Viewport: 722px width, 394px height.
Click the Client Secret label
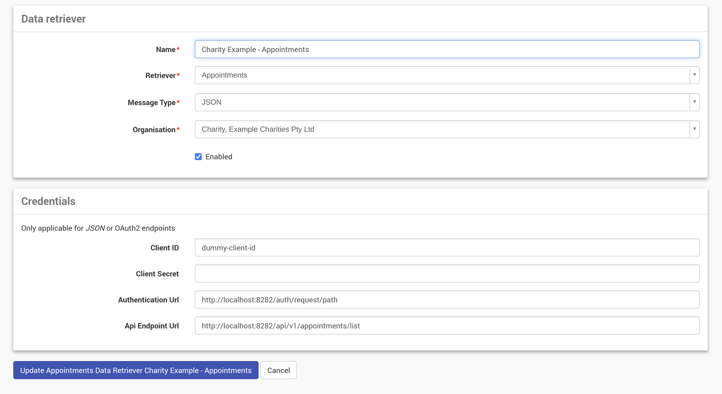(x=157, y=274)
